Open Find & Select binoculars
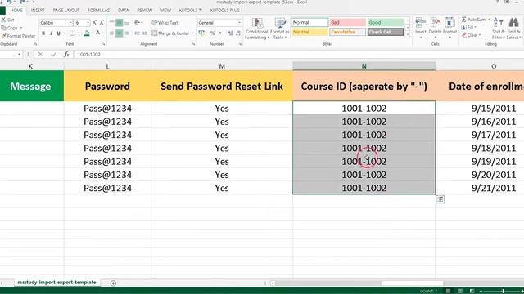The image size is (524, 294). (x=513, y=29)
